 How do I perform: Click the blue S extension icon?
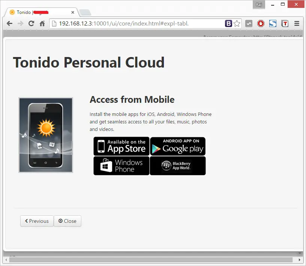273,24
